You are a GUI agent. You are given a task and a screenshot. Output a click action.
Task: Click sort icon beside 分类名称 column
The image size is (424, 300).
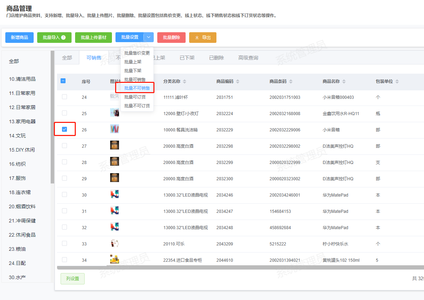(x=185, y=81)
